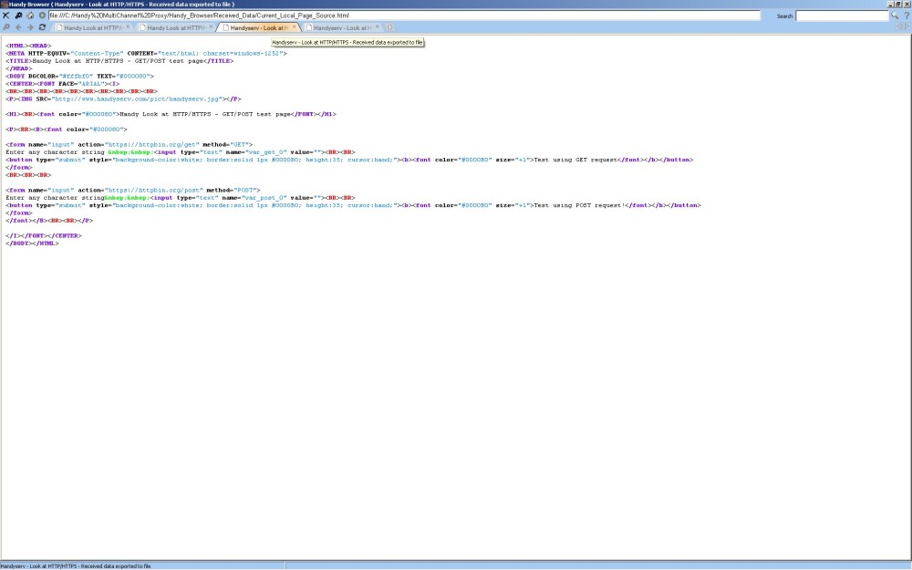The image size is (912, 570).
Task: Click the round Go button left of the address bar
Action: click(x=42, y=16)
